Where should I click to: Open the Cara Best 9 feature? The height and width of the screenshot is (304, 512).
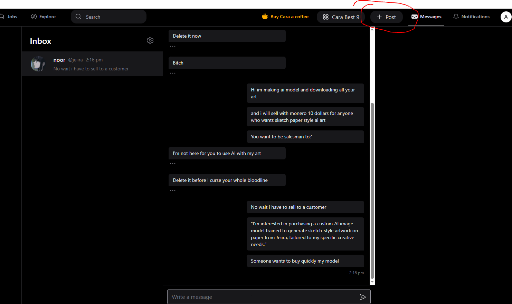(x=341, y=17)
